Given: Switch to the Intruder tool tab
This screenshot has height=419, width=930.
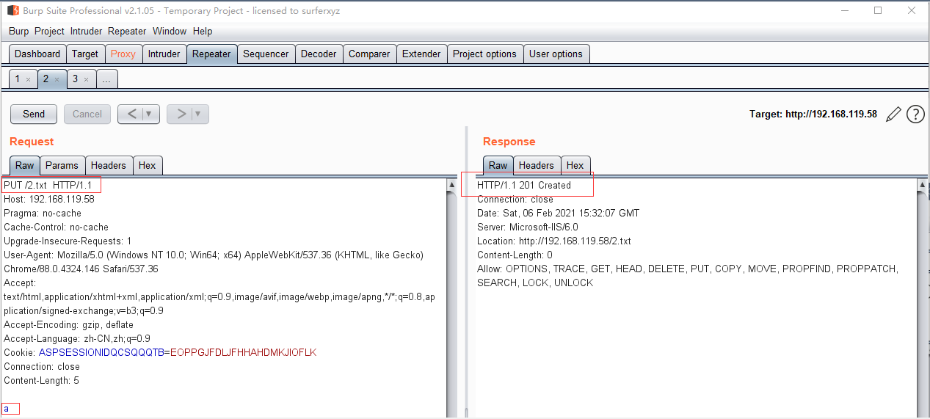Looking at the screenshot, I should click(x=164, y=54).
